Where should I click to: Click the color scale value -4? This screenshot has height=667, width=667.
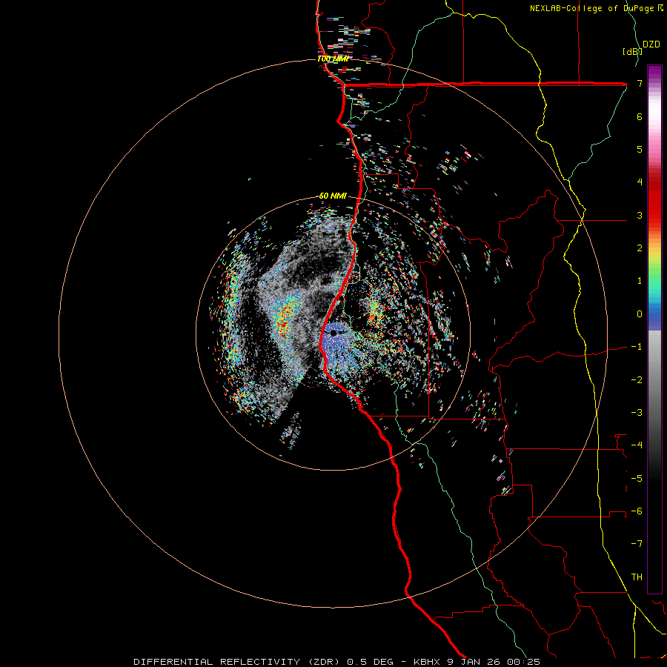click(x=637, y=445)
